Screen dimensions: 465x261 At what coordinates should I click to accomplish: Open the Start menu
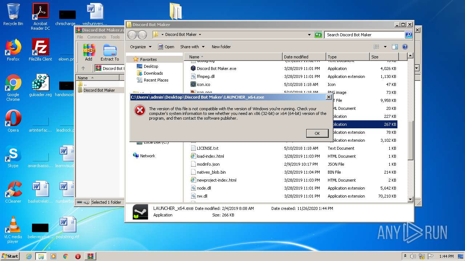click(x=10, y=256)
